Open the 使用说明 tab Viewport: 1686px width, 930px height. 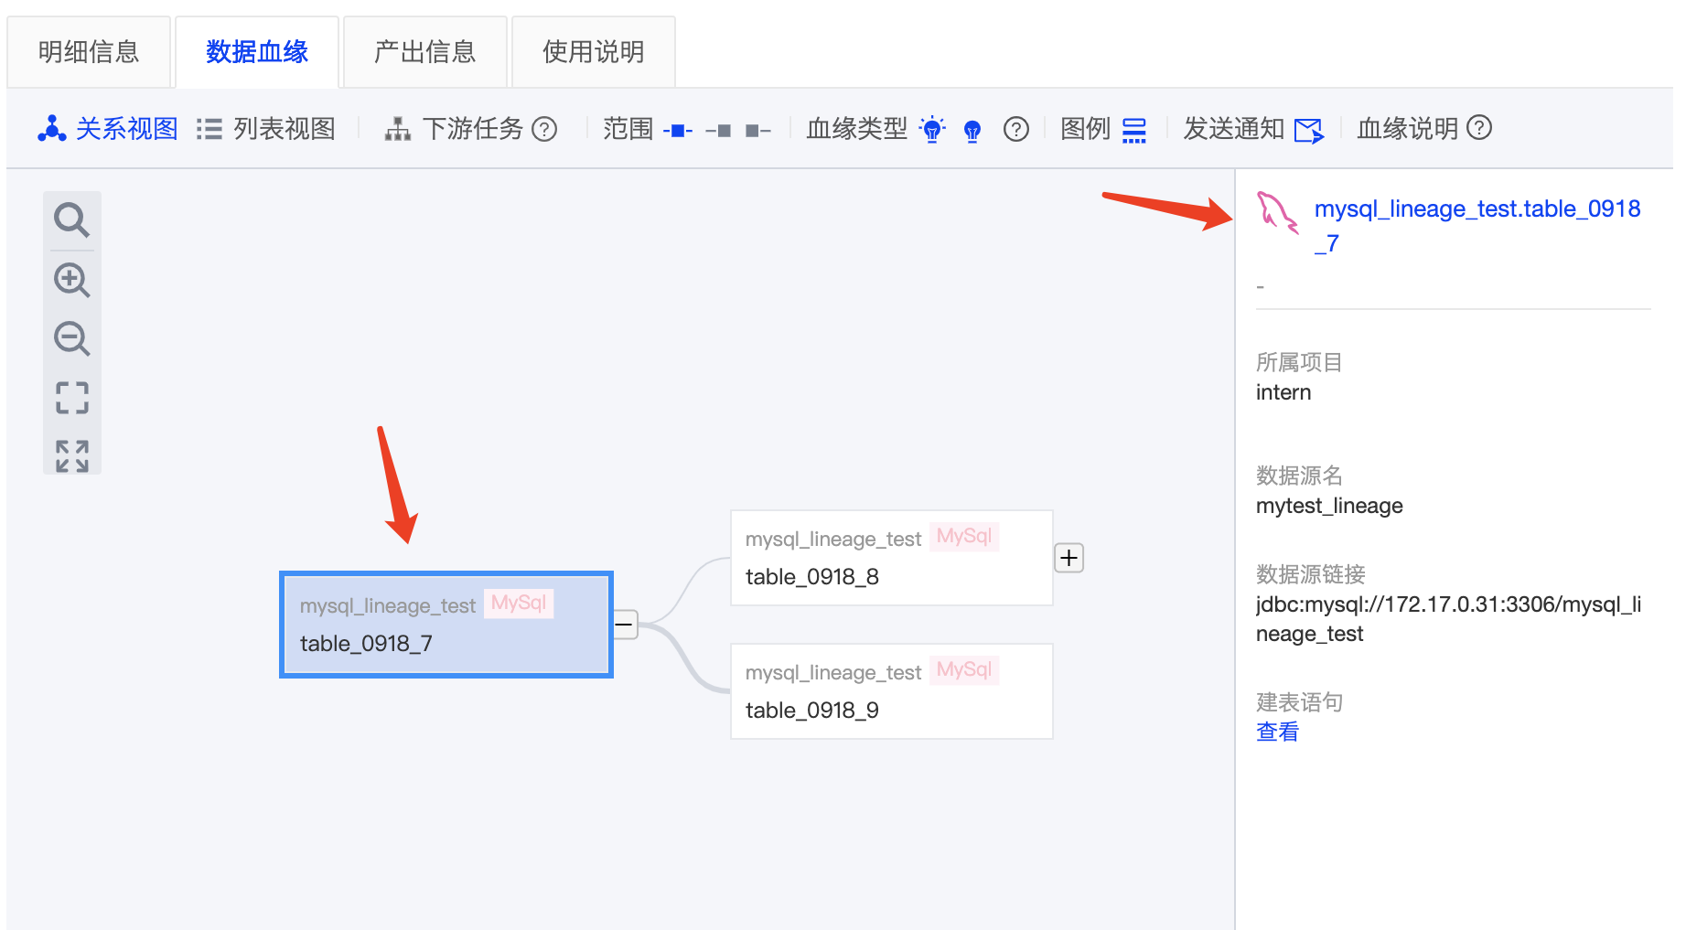click(594, 52)
